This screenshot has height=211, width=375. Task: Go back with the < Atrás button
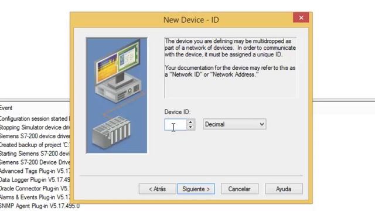[x=158, y=189]
